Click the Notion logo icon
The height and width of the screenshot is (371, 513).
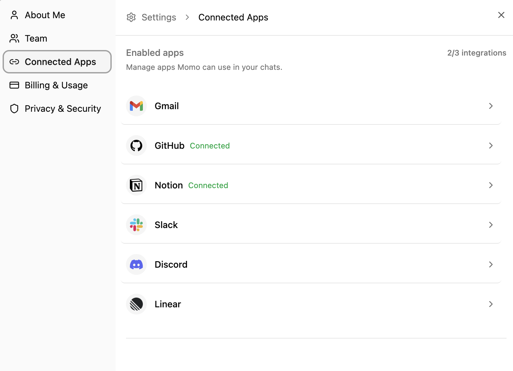(136, 185)
